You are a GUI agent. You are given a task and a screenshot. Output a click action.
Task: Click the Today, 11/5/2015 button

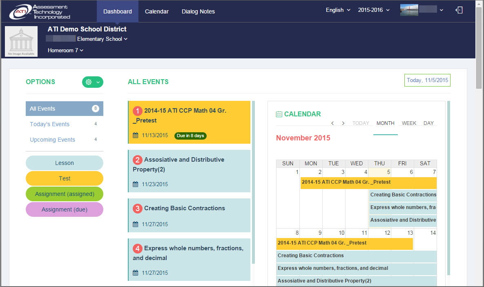point(427,80)
